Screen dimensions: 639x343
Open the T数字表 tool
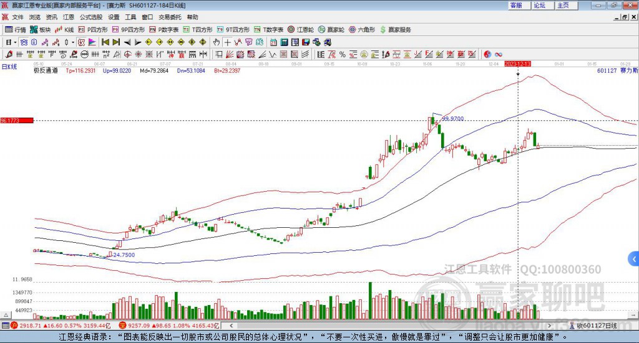[x=268, y=30]
